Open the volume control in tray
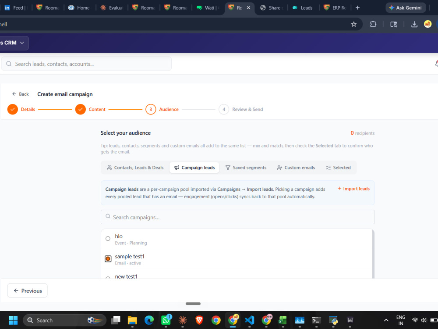Screen dimensions: 438x329 (424, 320)
